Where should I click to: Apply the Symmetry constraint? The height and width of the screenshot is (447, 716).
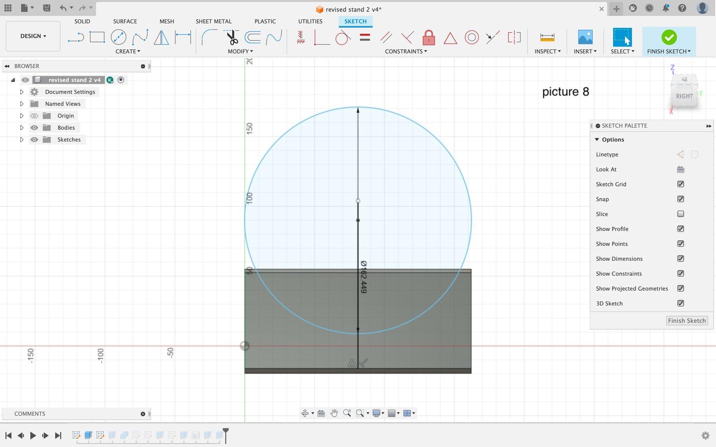pyautogui.click(x=514, y=37)
